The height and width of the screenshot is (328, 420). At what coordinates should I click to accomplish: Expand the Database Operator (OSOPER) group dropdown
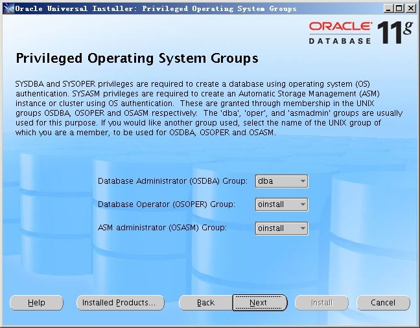(x=281, y=205)
